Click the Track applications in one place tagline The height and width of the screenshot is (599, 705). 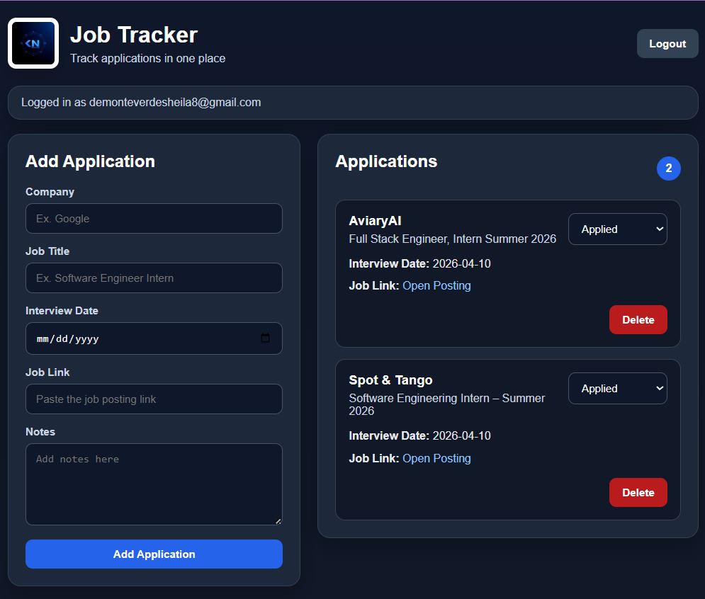point(148,59)
